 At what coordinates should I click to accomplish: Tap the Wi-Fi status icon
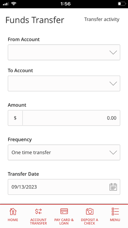point(14,4)
